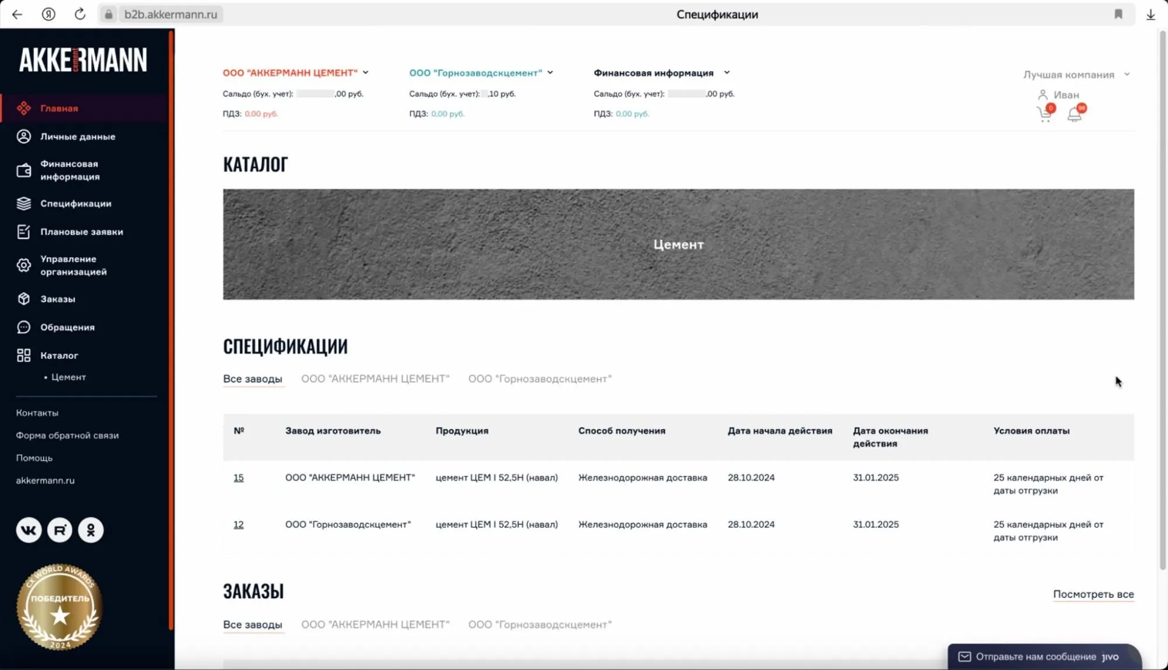Open the Цемент catalog banner
The width and height of the screenshot is (1168, 670).
coord(678,244)
